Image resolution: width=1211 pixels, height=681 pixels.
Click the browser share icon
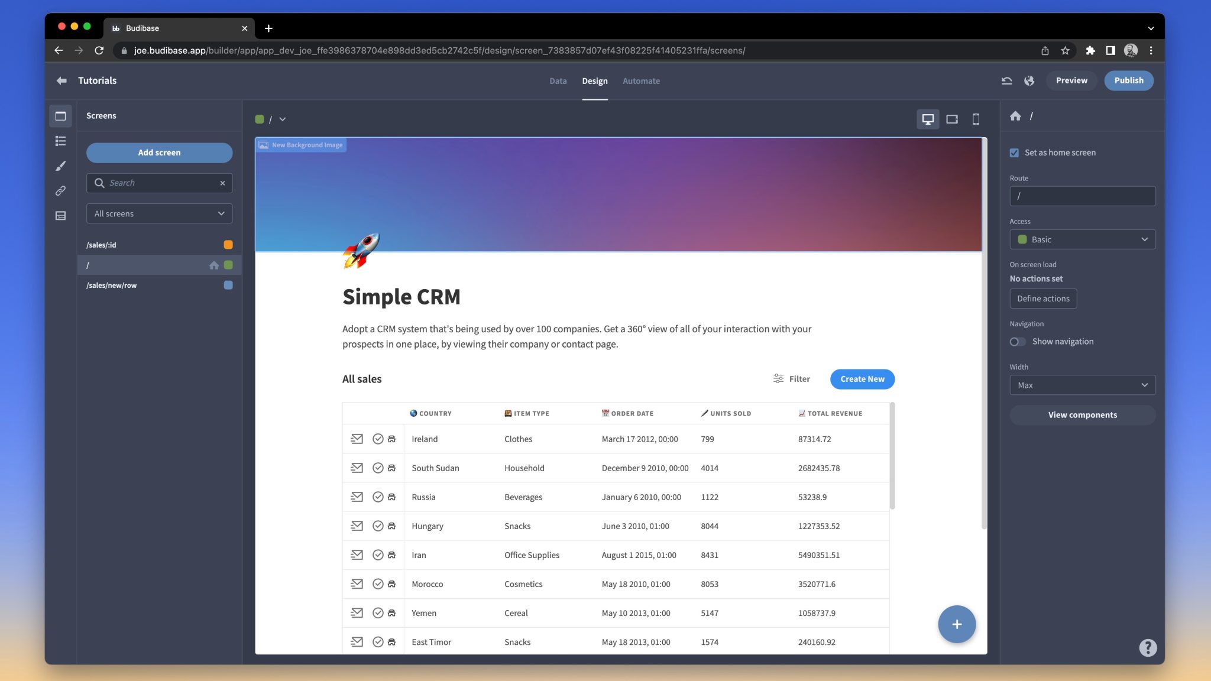pos(1045,51)
